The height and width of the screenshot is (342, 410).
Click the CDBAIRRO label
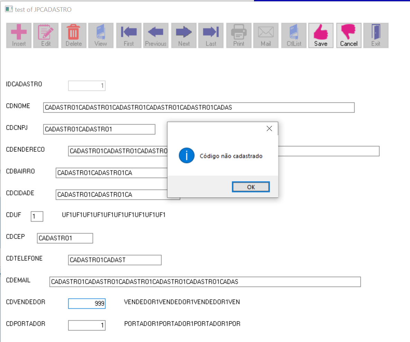point(20,172)
